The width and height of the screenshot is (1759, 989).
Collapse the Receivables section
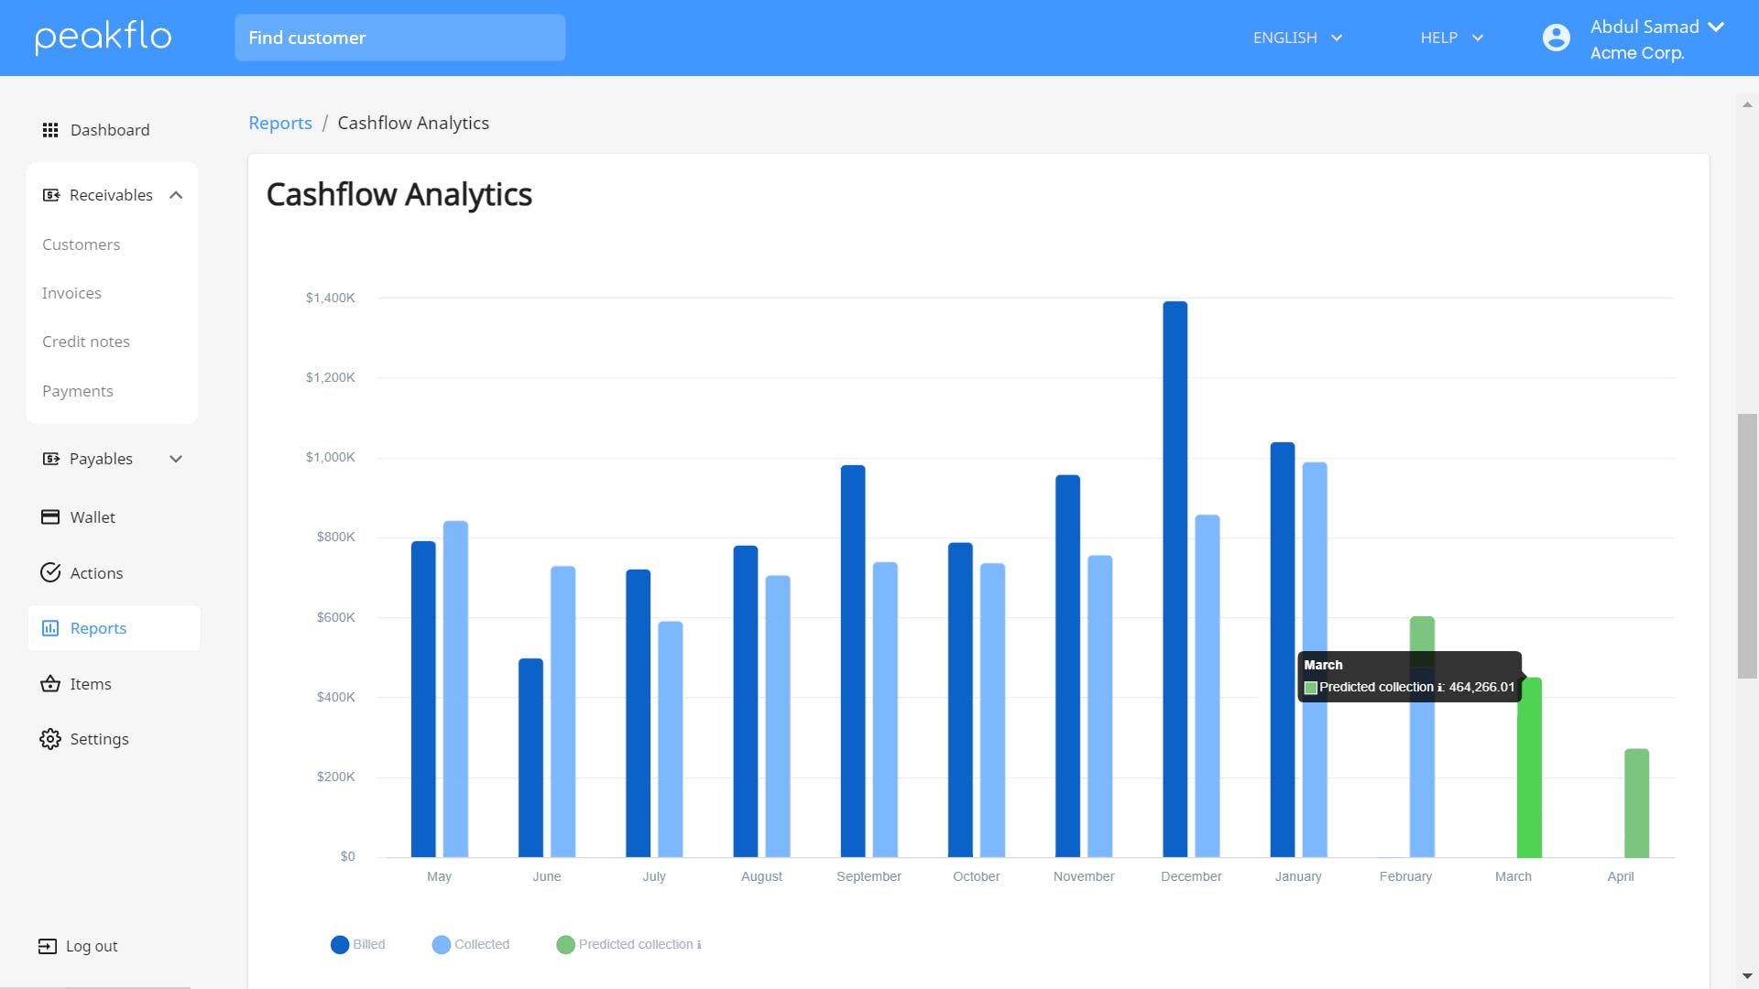click(x=176, y=195)
